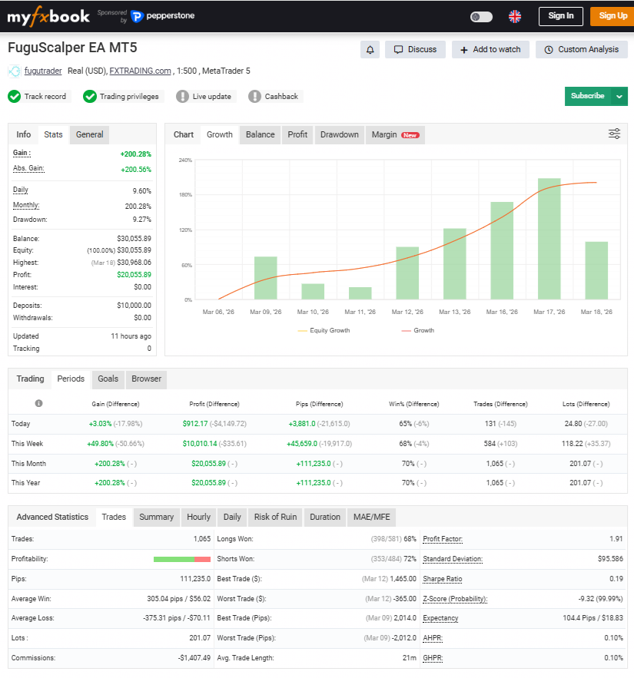Click the periods table info icon
Image resolution: width=634 pixels, height=678 pixels.
(x=38, y=403)
